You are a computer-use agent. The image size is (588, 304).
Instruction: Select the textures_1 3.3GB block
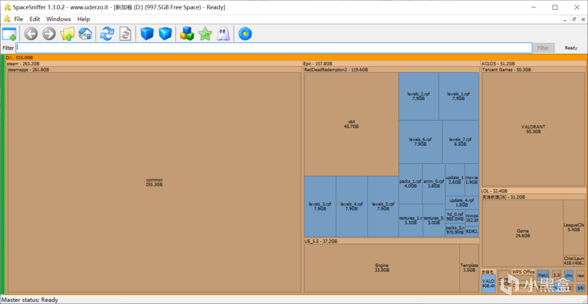pyautogui.click(x=411, y=220)
